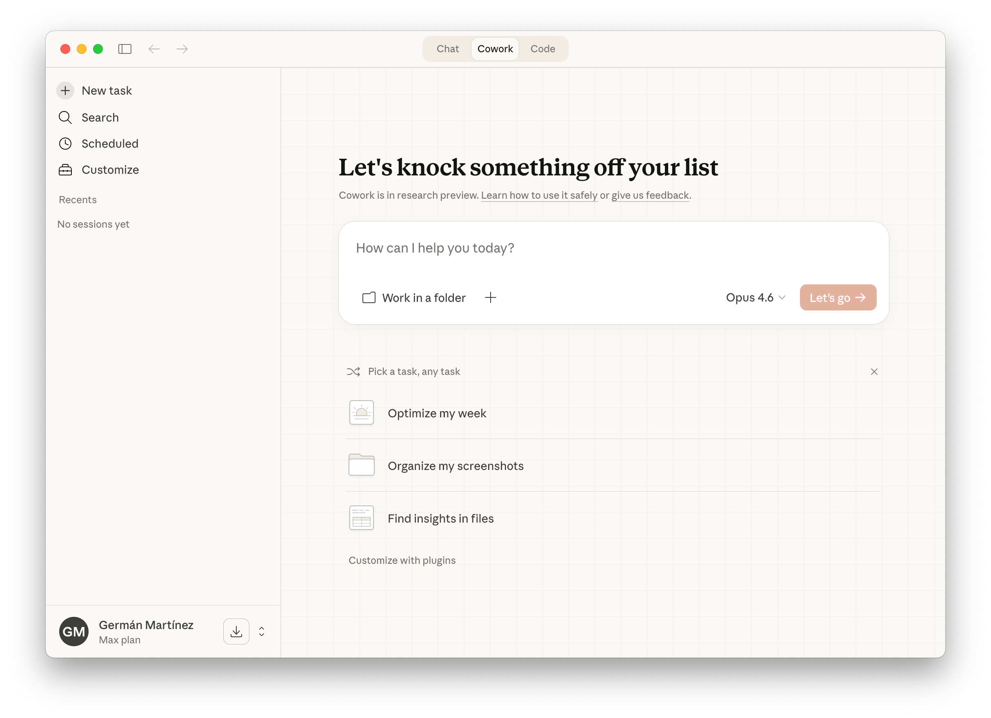Click the forward navigation arrow
Viewport: 991px width, 718px height.
coord(182,49)
